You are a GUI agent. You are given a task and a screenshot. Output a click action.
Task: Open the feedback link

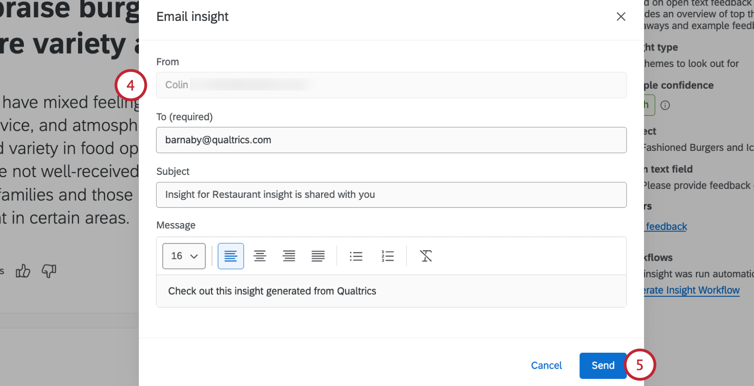(x=665, y=226)
